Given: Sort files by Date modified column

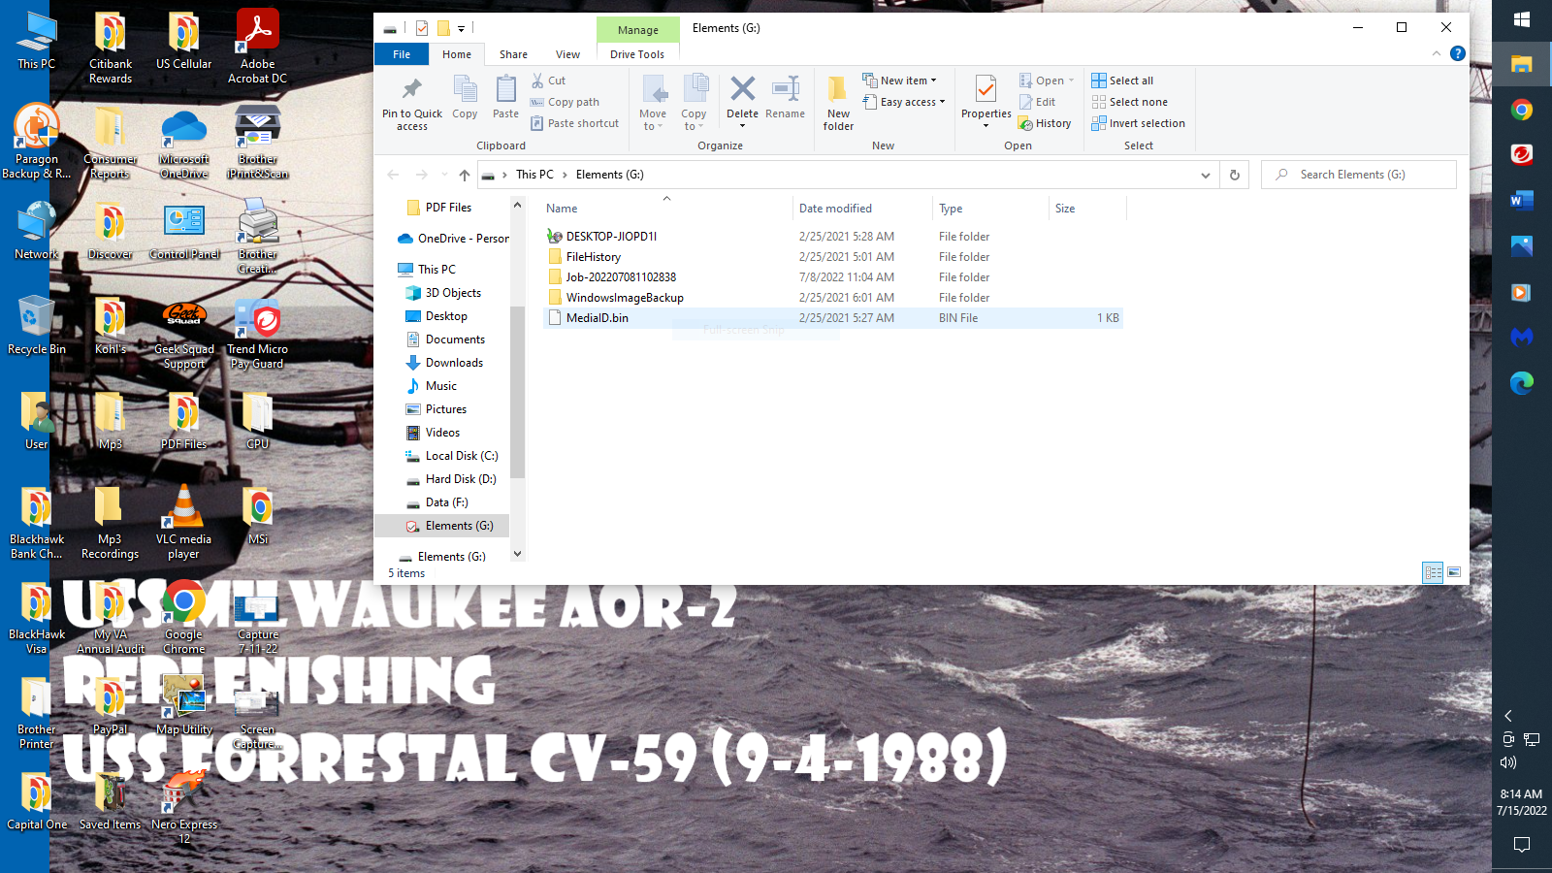Looking at the screenshot, I should click(835, 209).
